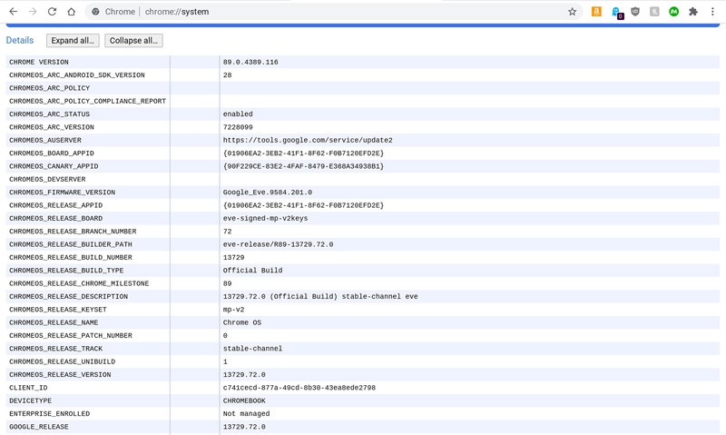Select the release name Chrome OS
This screenshot has height=435, width=726.
242,322
